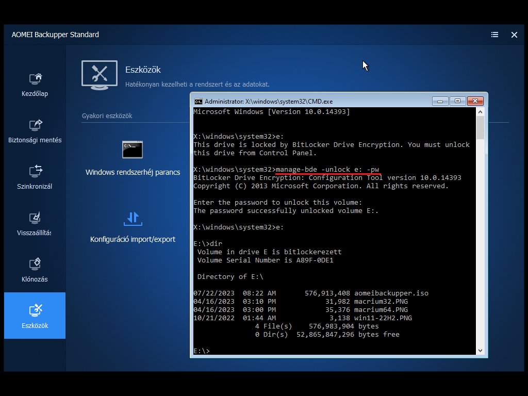Open the Visszaállítás restore section

tap(35, 224)
